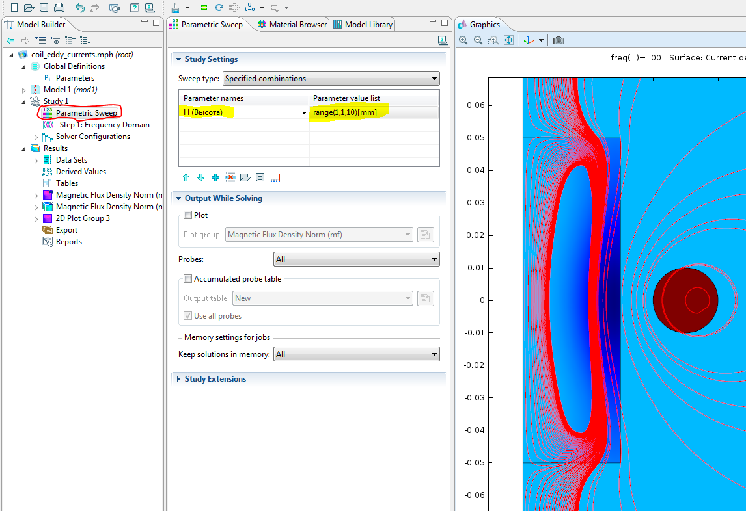The height and width of the screenshot is (511, 746).
Task: Collapse the Study Settings section
Action: pos(178,59)
